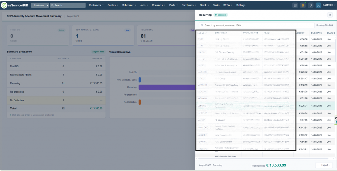Sort by the DUE DATE column header

pos(316,33)
